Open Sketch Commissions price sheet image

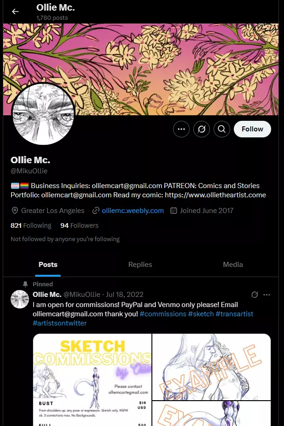click(x=92, y=380)
